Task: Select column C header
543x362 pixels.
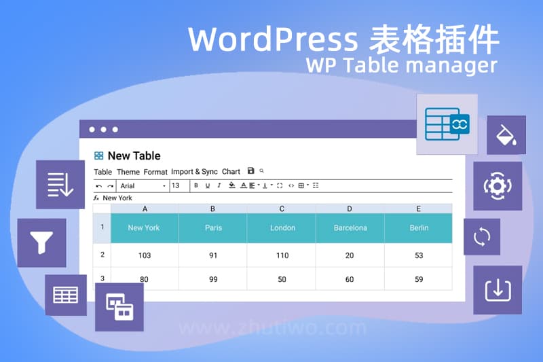Action: 282,209
